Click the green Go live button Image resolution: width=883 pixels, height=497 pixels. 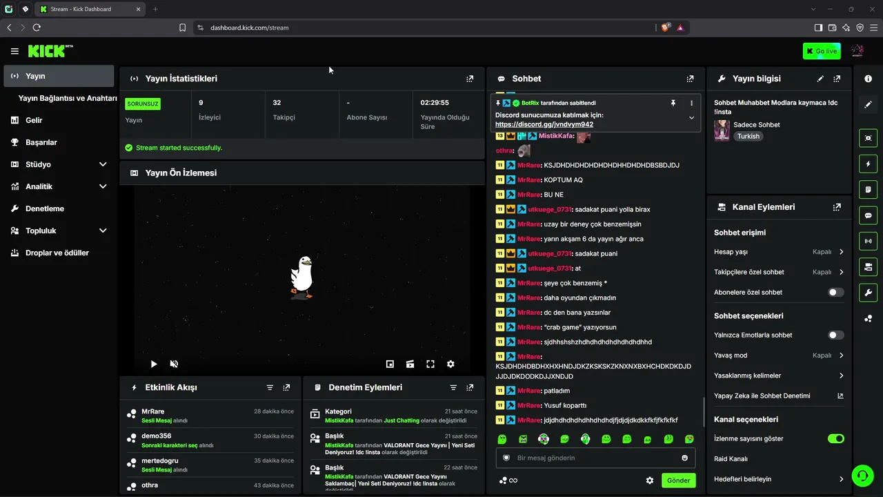pyautogui.click(x=822, y=51)
